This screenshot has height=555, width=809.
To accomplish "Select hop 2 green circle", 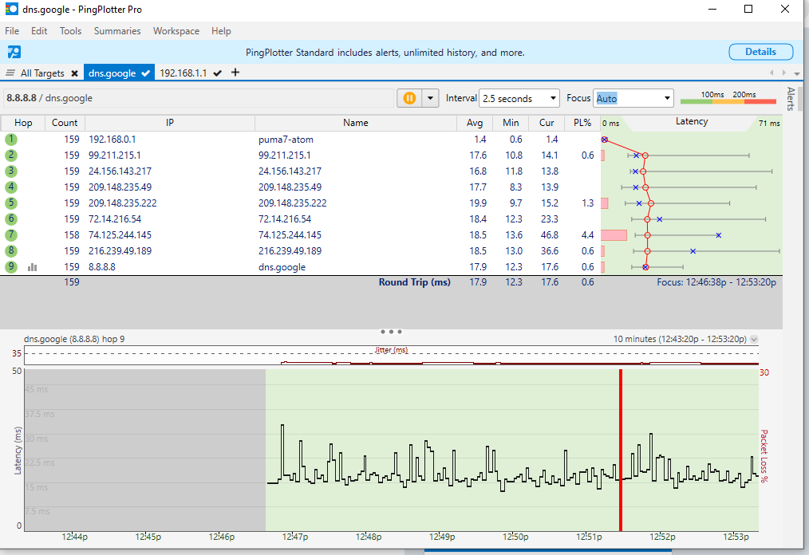I will (11, 155).
